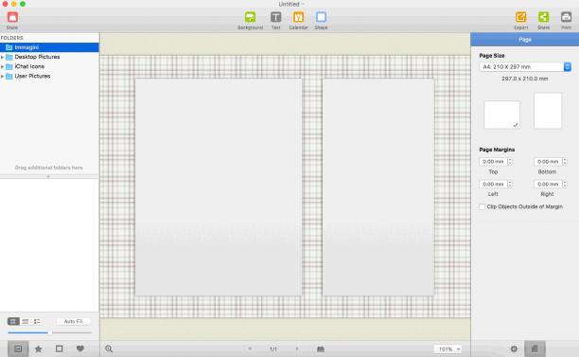
Task: Click the Desktop Pictures folder icon
Action: pos(9,57)
